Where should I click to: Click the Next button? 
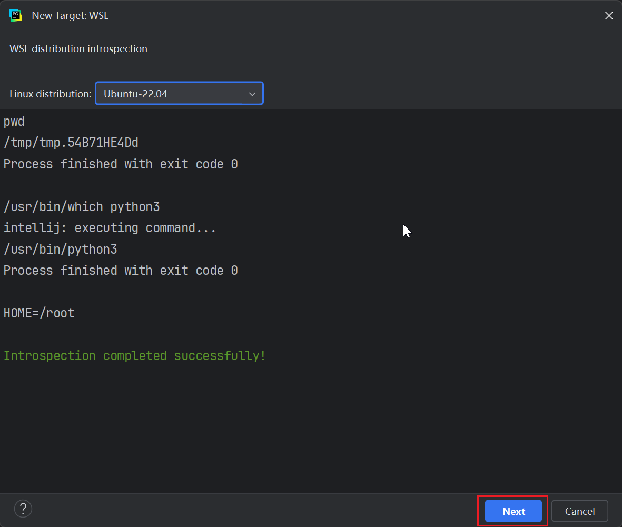point(514,511)
